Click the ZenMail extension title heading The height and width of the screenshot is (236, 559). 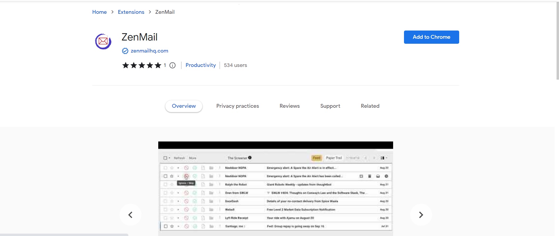pyautogui.click(x=139, y=37)
